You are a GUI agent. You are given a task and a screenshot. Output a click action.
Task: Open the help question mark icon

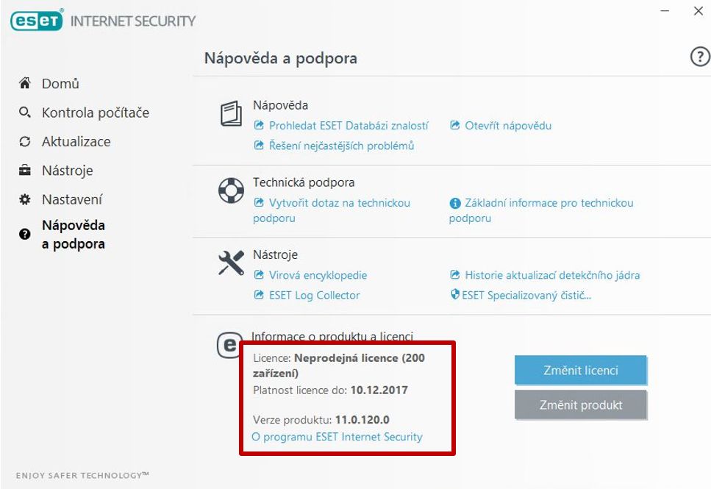(700, 57)
